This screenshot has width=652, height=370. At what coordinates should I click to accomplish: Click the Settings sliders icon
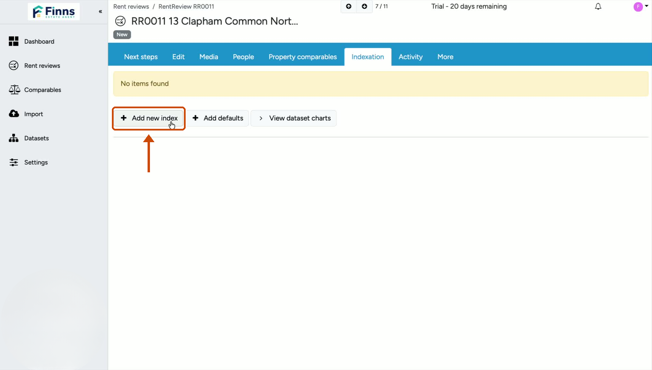tap(14, 162)
